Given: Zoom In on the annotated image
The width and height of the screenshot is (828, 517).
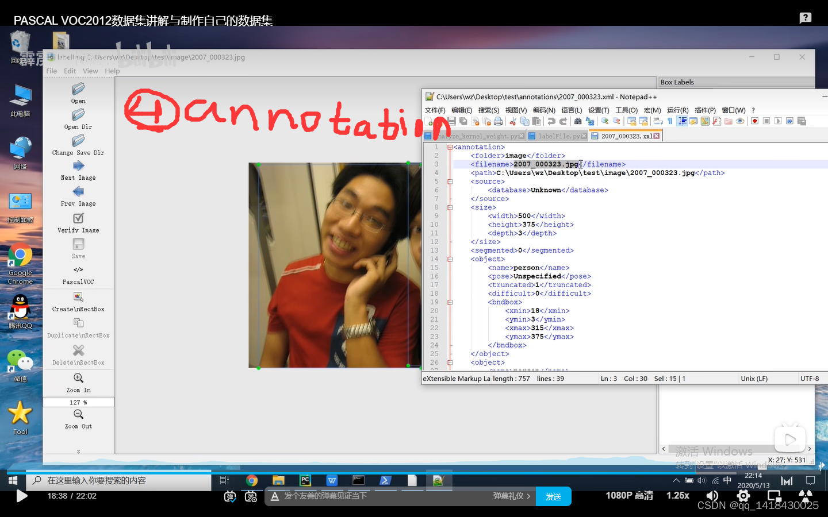Looking at the screenshot, I should click(78, 382).
